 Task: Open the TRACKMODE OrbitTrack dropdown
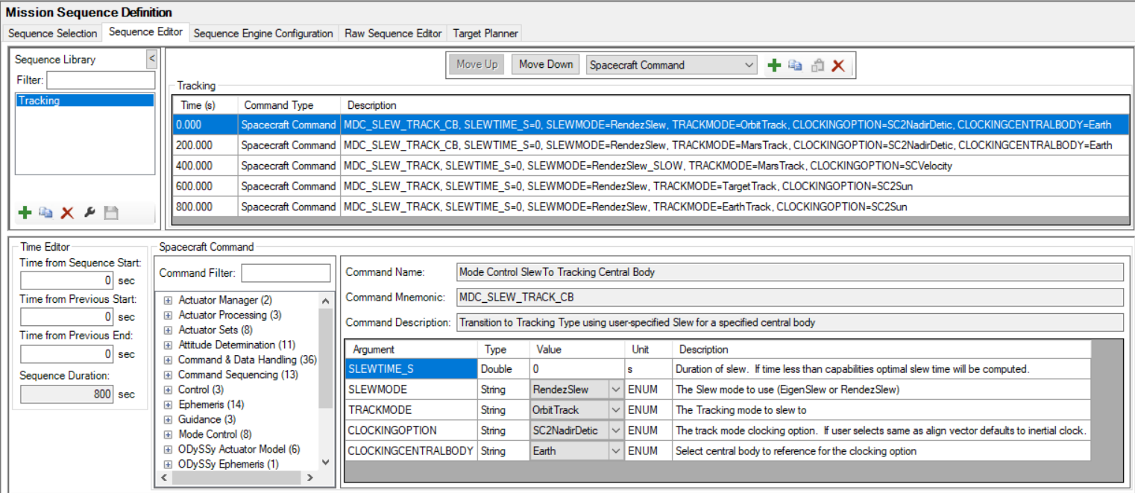pos(615,410)
